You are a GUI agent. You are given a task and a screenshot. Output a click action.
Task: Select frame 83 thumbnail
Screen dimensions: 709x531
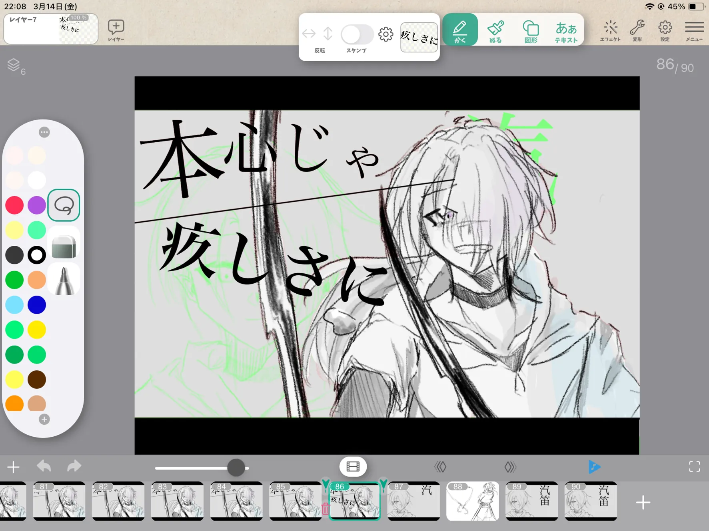coord(178,501)
